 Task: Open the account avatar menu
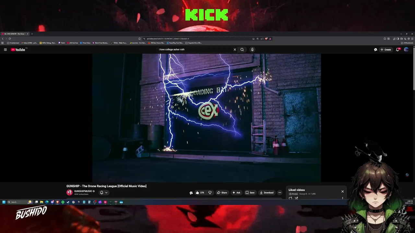[x=406, y=50]
